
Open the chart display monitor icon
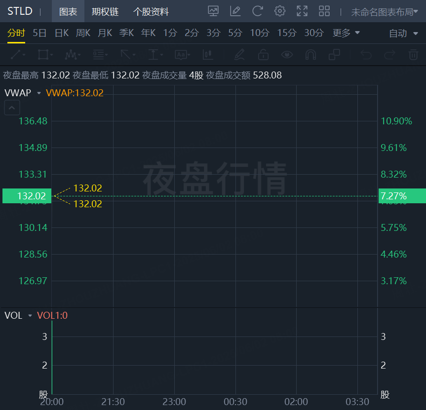point(213,11)
